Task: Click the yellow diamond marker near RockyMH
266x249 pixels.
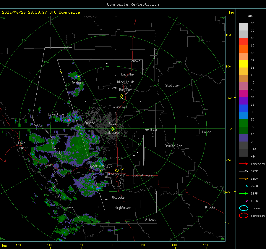Action: [x=79, y=77]
